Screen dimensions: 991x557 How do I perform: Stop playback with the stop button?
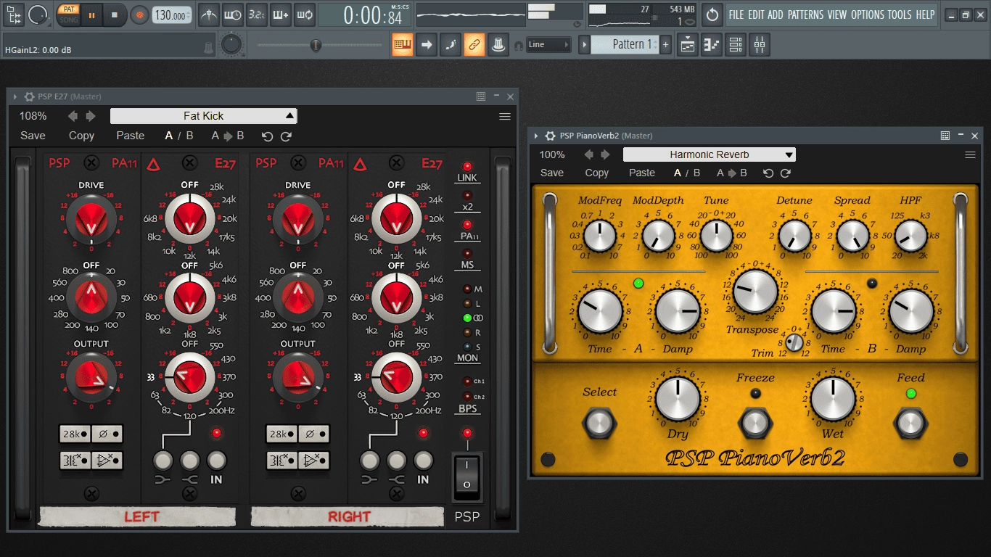(114, 15)
